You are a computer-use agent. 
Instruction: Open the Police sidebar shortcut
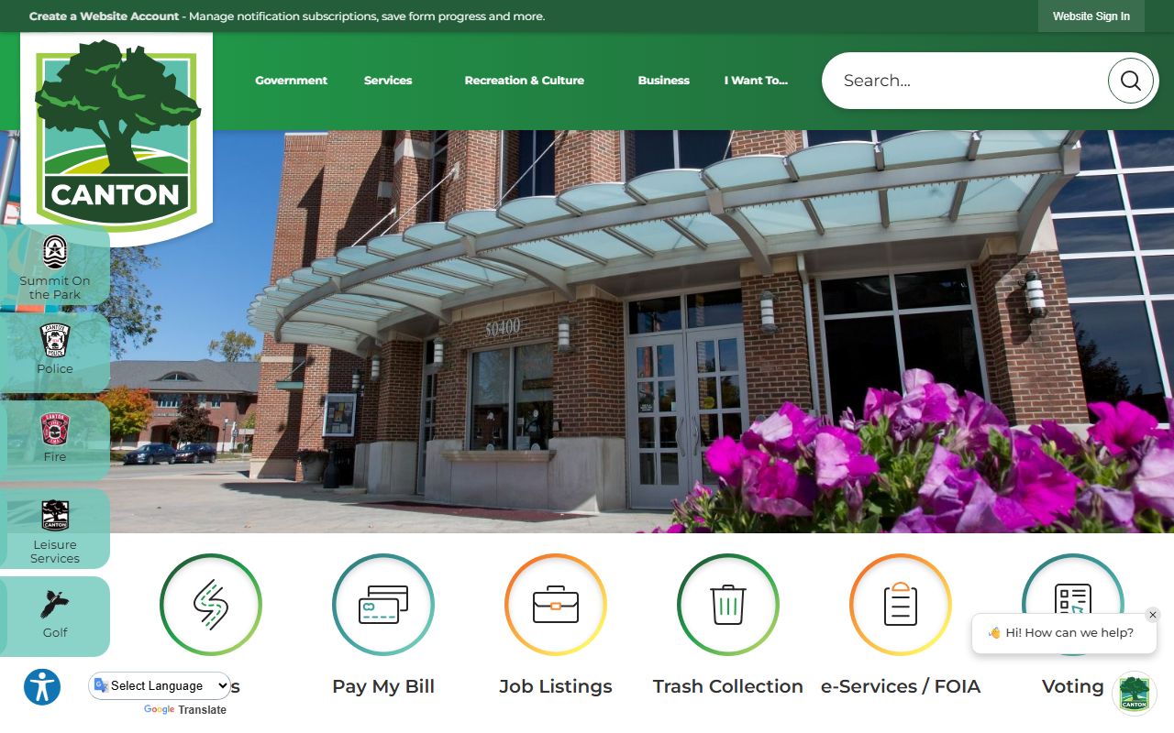(55, 350)
